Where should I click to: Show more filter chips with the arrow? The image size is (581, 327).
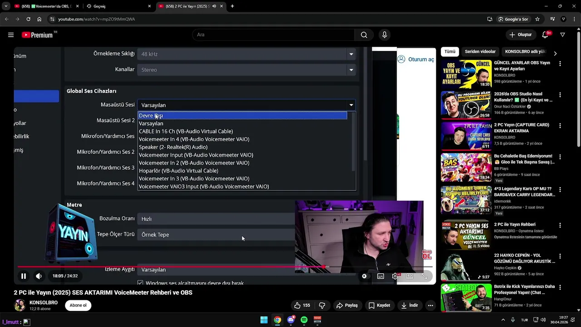(x=555, y=53)
